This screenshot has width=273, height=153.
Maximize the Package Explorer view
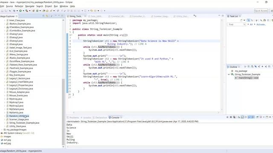[62, 16]
